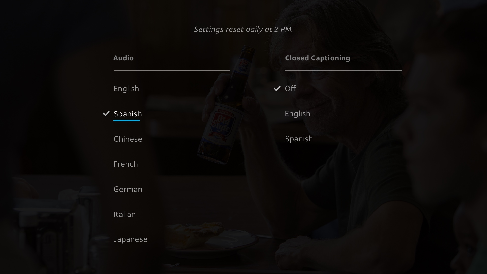Select French audio track
This screenshot has width=487, height=274.
(x=126, y=164)
